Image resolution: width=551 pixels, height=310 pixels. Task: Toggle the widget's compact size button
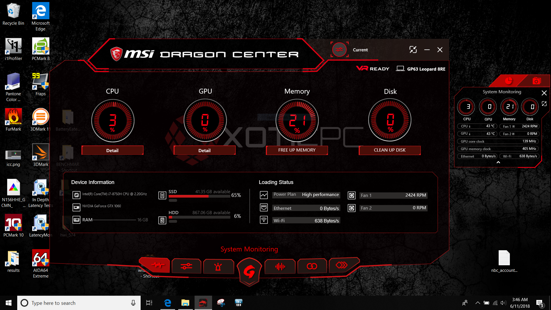coord(544,104)
